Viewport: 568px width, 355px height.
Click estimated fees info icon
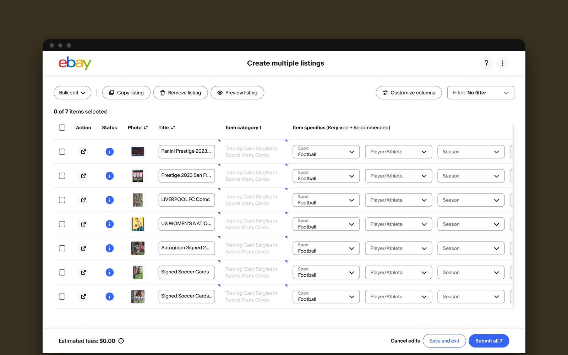121,341
